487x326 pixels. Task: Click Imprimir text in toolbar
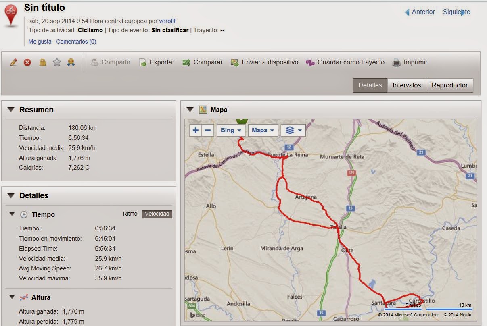pyautogui.click(x=416, y=62)
